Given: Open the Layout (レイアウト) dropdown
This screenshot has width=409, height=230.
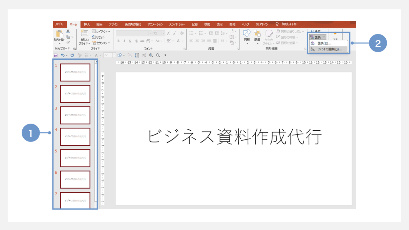Looking at the screenshot, I should pos(101,32).
